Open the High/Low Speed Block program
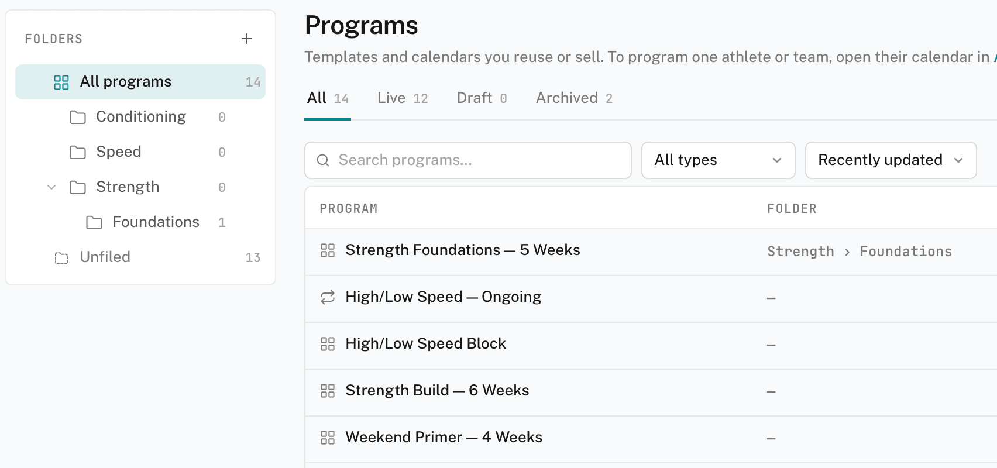 pos(426,344)
